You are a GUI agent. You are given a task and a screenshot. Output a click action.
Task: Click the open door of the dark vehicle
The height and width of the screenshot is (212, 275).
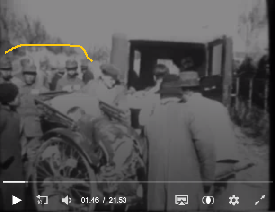click(x=219, y=70)
